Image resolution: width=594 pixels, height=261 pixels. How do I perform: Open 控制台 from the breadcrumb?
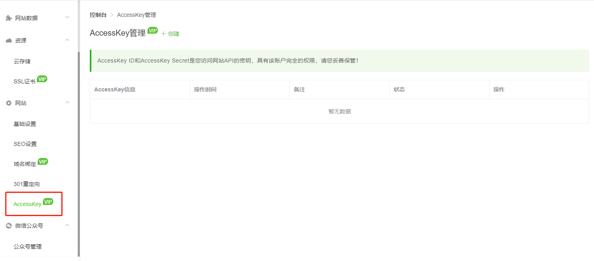click(98, 14)
